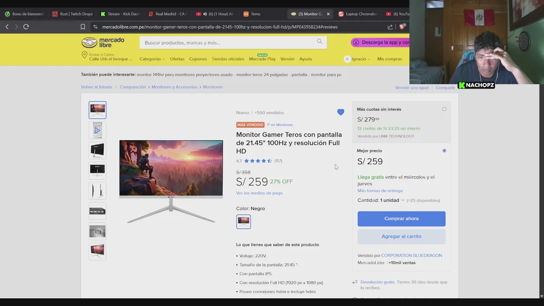Screen dimensions: 544x306
Task: Select the Mejor precio radio option
Action: [x=444, y=150]
